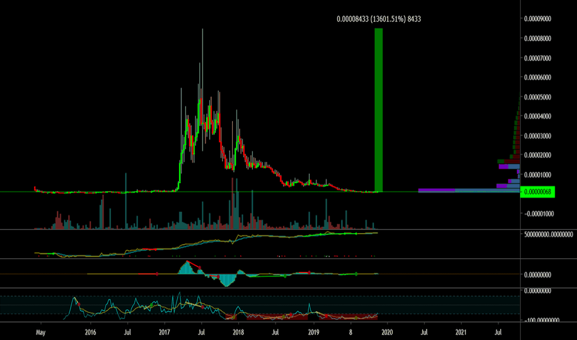Click the 2019 label on time axis
The width and height of the screenshot is (577, 340).
(313, 333)
